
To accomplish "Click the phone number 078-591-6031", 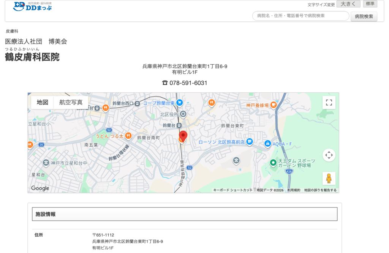I will [x=188, y=83].
